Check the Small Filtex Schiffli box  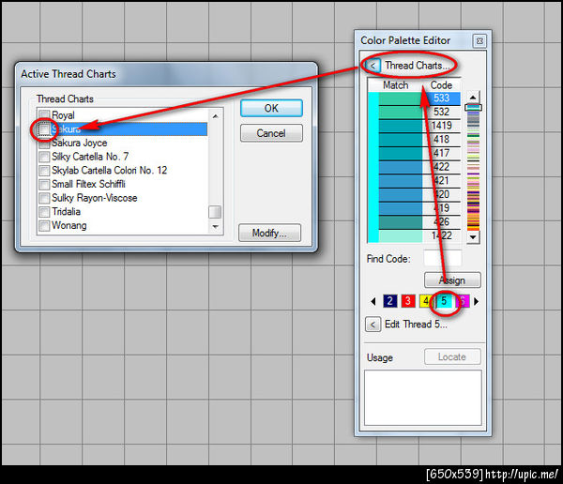pos(44,184)
